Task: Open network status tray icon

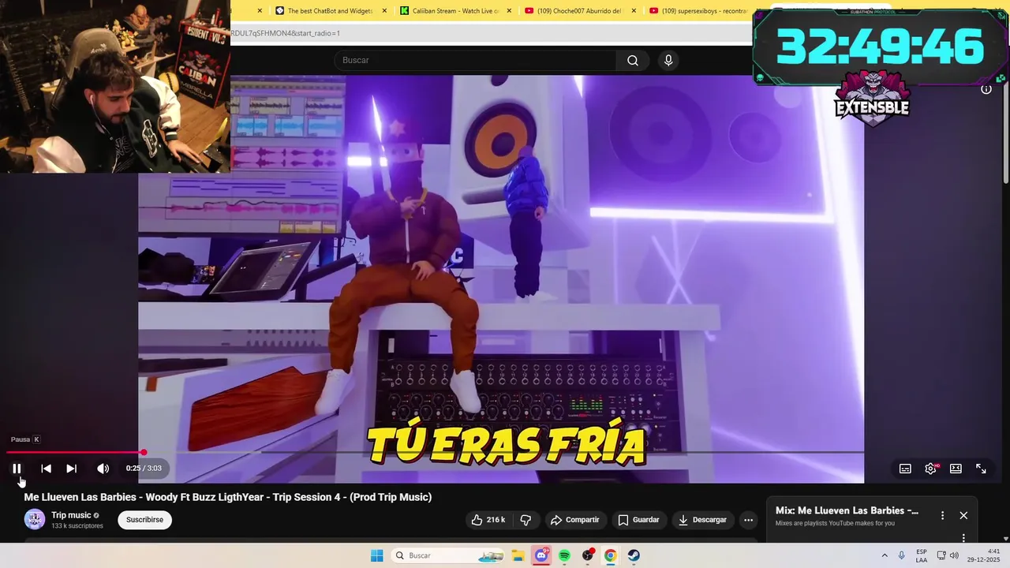Action: tap(941, 555)
